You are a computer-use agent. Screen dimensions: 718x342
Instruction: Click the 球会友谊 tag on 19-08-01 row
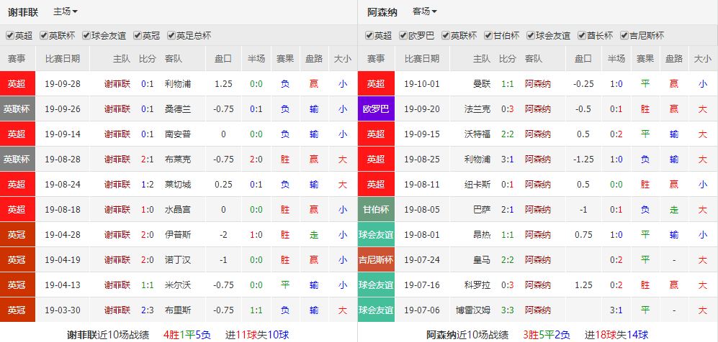click(376, 235)
